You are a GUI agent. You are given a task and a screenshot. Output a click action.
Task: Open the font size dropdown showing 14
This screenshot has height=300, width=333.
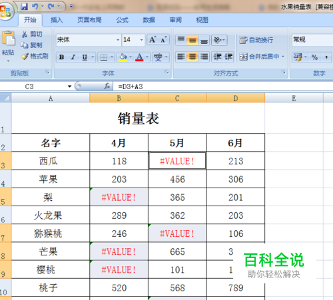[141, 40]
